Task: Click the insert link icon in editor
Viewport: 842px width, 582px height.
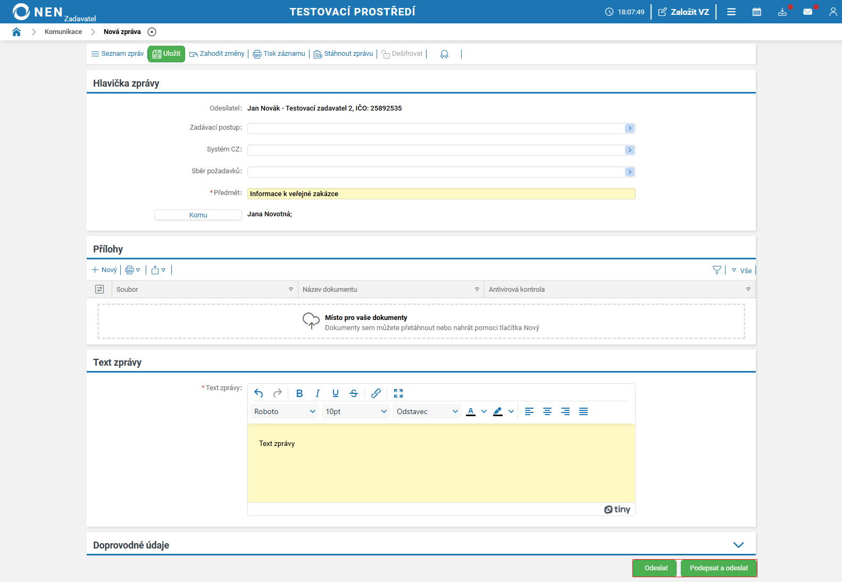Action: [376, 393]
